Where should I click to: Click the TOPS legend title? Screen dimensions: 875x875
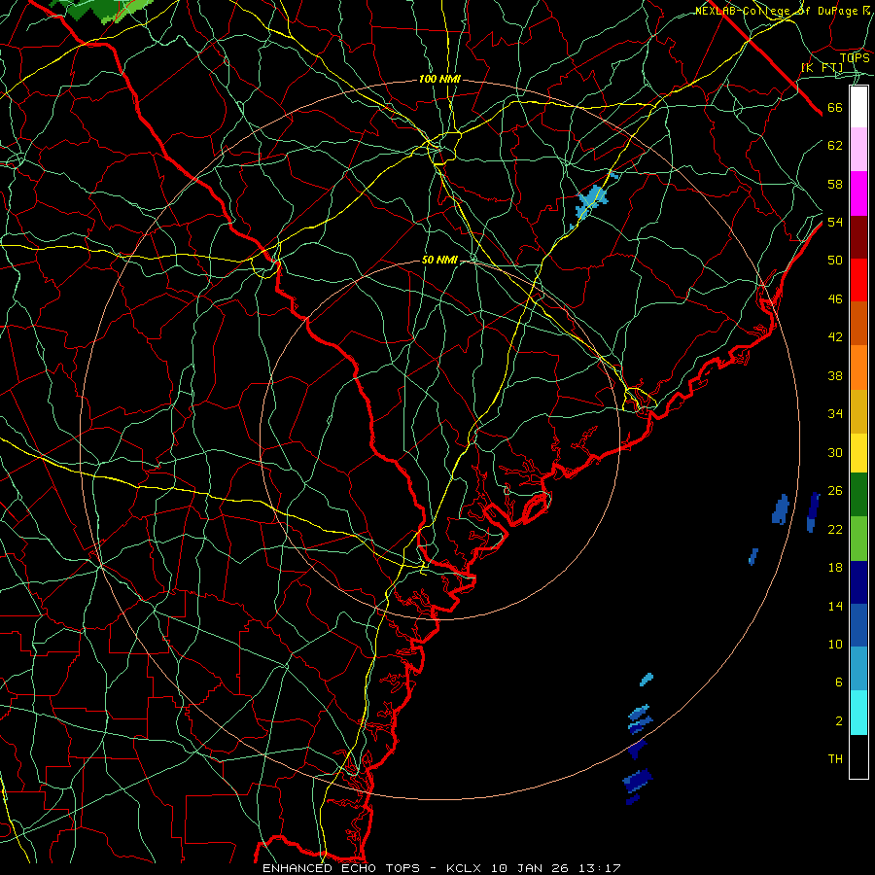(x=855, y=57)
